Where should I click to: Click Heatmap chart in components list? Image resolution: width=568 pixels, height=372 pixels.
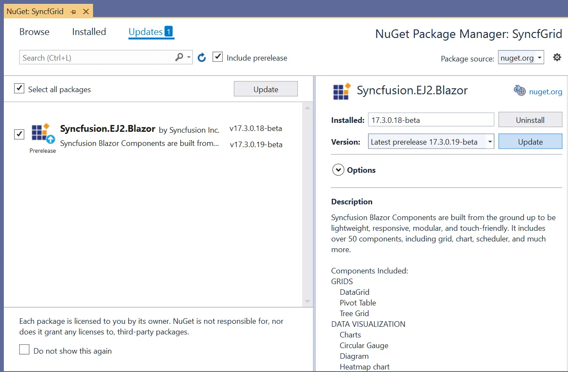click(x=365, y=366)
